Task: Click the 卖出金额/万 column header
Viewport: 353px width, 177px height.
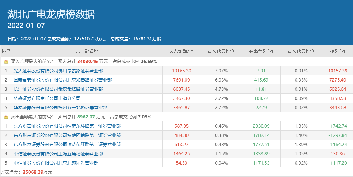Action: (261, 51)
